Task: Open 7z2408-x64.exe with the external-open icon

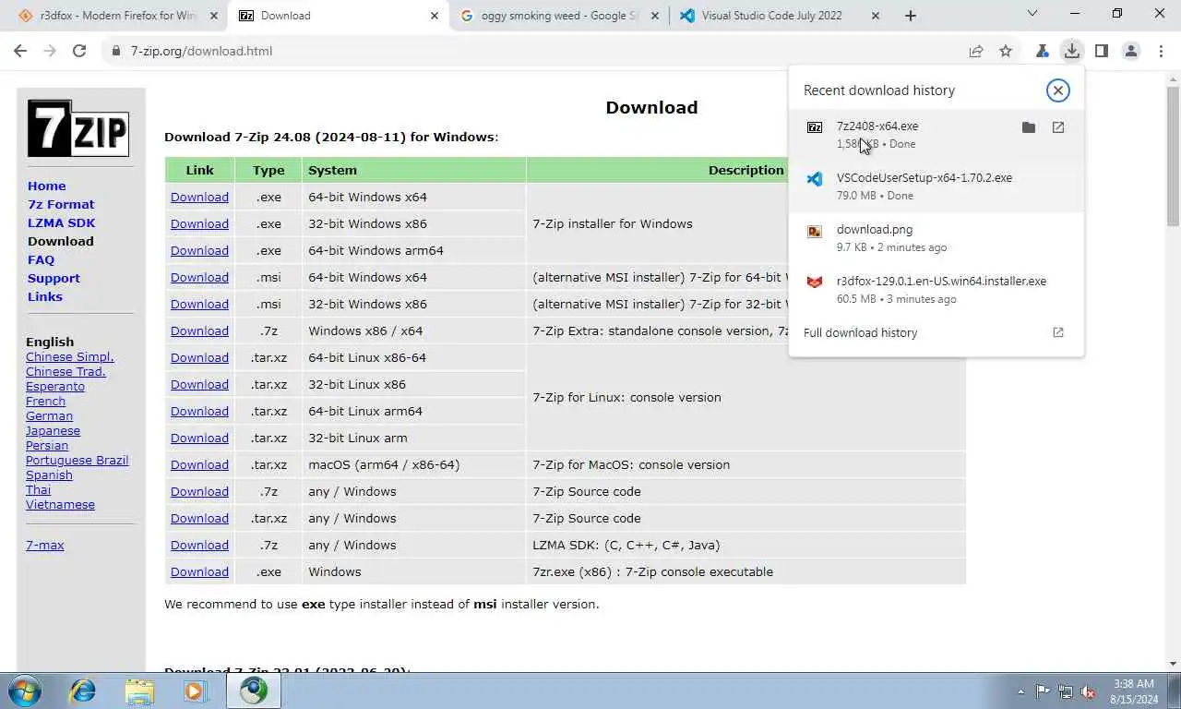Action: tap(1058, 127)
